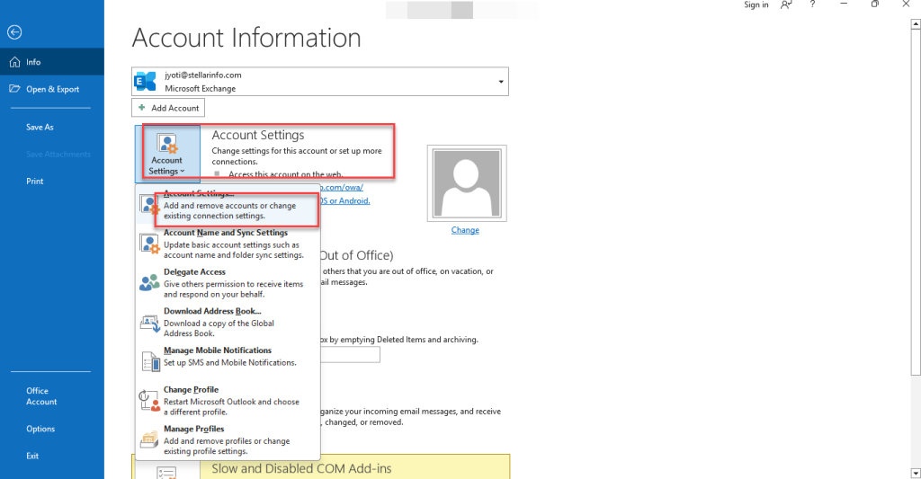This screenshot has width=921, height=479.
Task: Open the Open & Export sidebar tab
Action: (x=51, y=89)
